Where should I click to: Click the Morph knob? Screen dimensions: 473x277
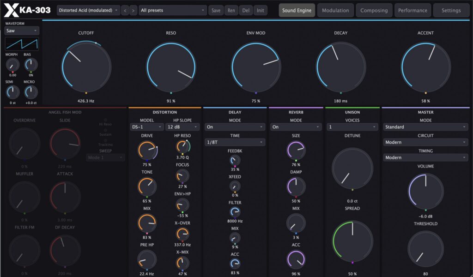coord(12,65)
